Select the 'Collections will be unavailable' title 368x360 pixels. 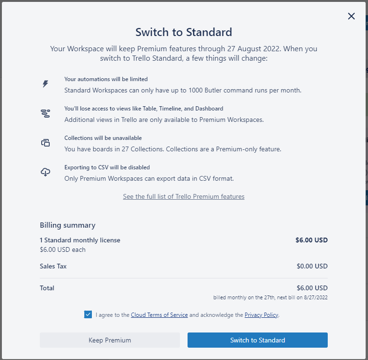(103, 138)
